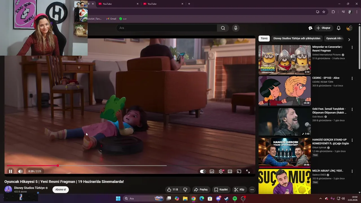Open a new browser tab
The image size is (361, 203).
click(x=189, y=4)
